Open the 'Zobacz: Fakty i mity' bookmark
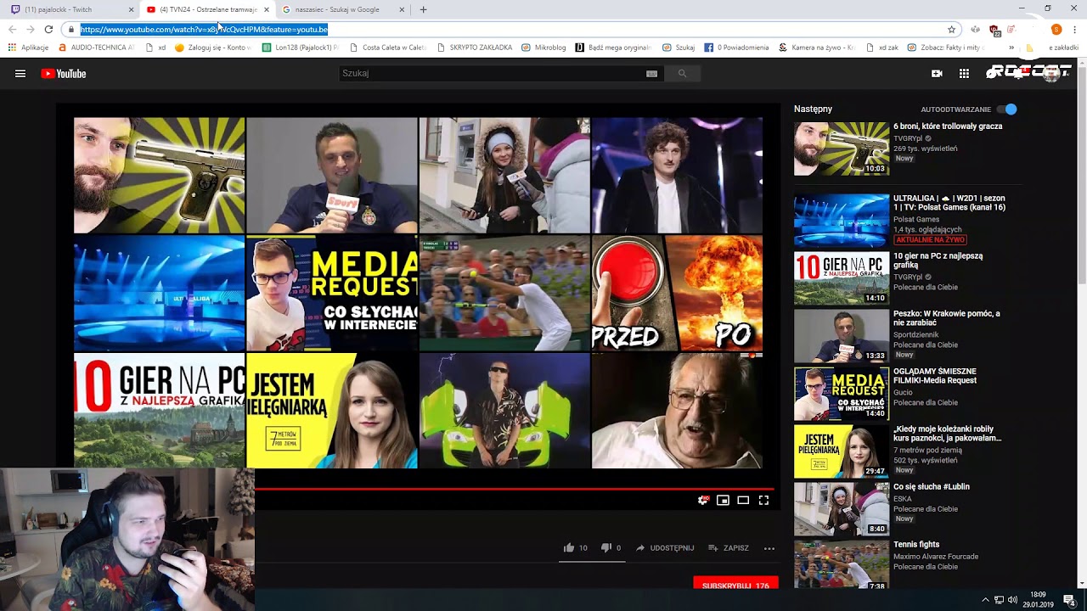The image size is (1087, 611). [946, 48]
